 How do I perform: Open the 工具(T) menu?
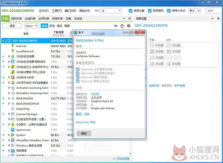pos(57,11)
